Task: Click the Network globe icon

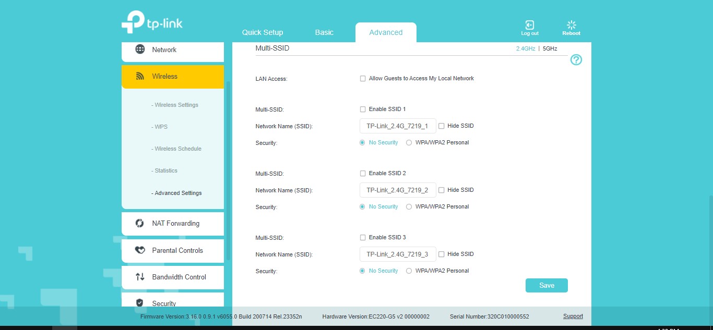Action: [x=140, y=50]
